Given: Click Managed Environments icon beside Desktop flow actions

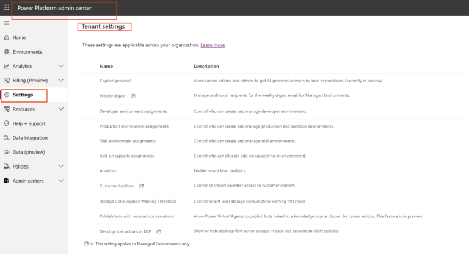Looking at the screenshot, I should [159, 231].
